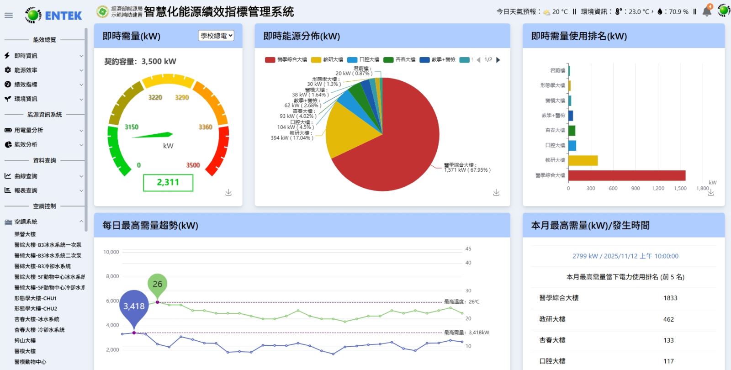Viewport: 731px width, 370px height.
Task: Download the demand ranking bar chart
Action: point(711,193)
